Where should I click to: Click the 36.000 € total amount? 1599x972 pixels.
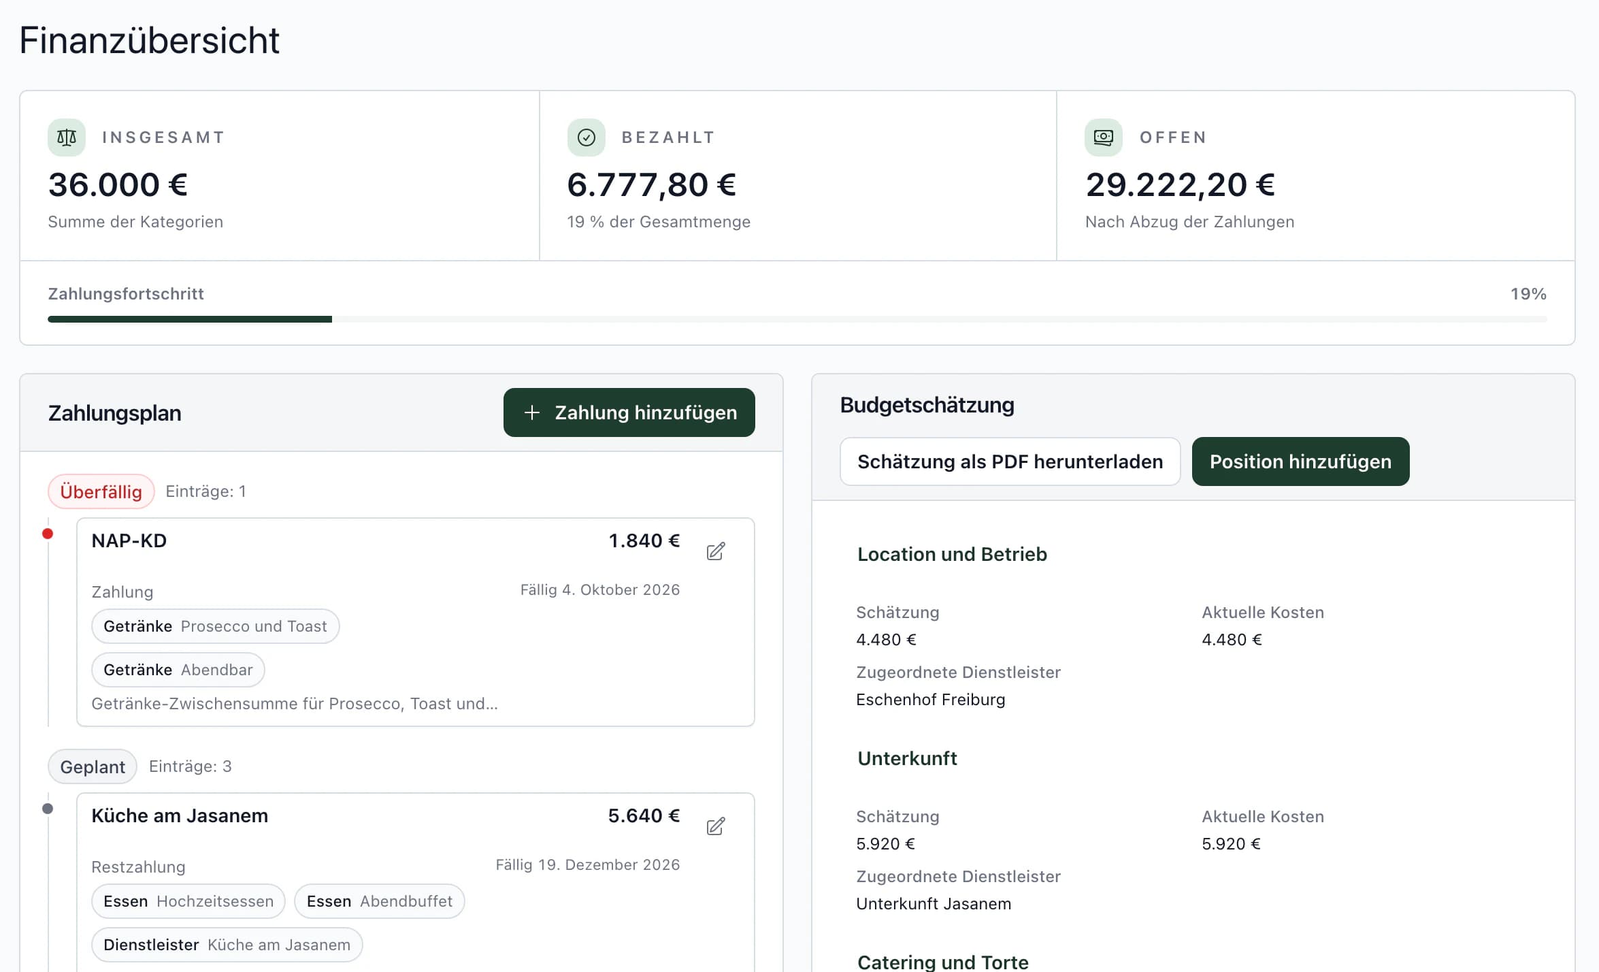[x=118, y=184]
